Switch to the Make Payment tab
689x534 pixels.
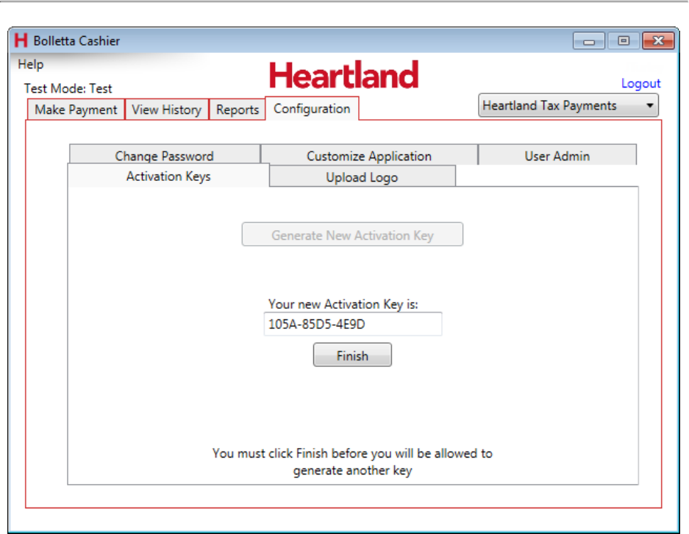pos(76,110)
